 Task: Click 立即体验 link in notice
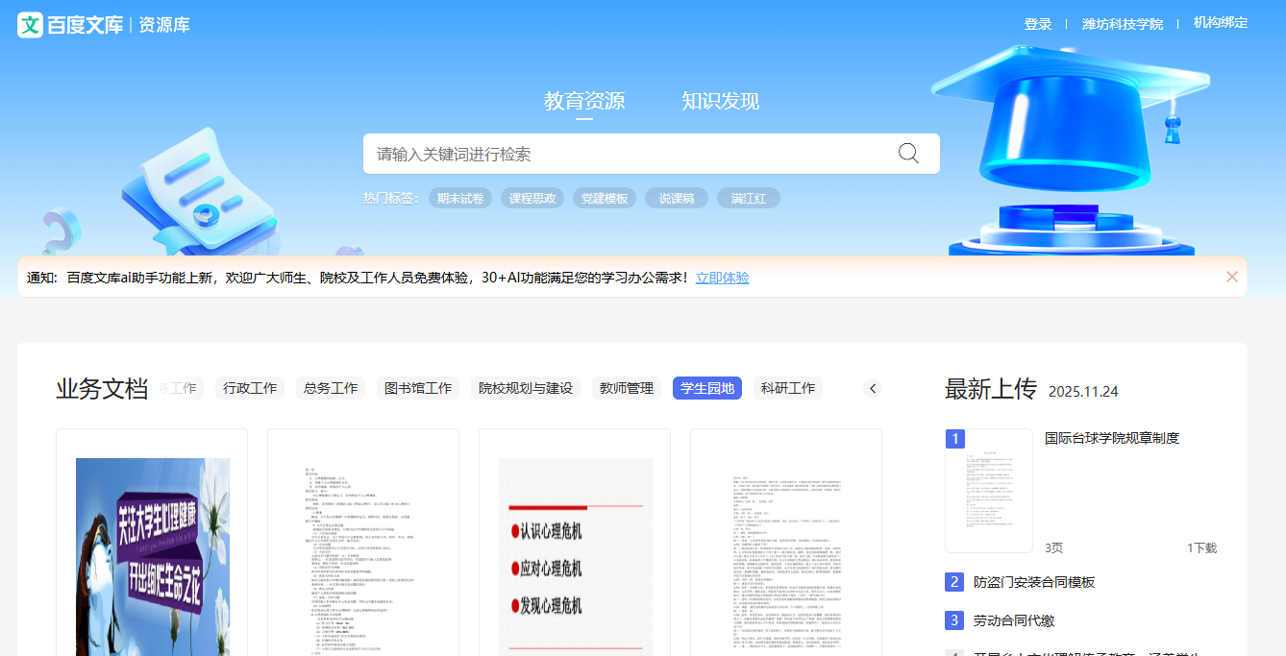(x=722, y=278)
